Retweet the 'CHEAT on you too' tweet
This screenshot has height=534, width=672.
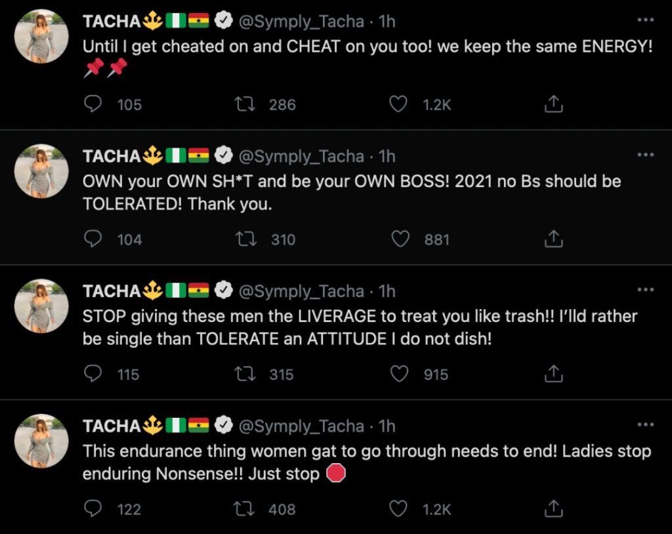point(245,104)
